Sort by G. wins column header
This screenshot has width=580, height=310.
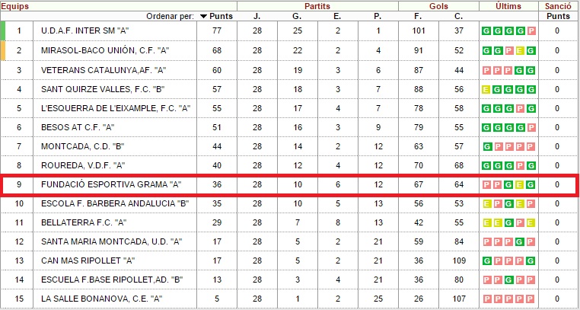coord(297,16)
